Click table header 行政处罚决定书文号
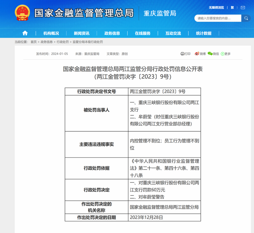Image resolution: width=254 pixels, height=233 pixels. point(97,92)
